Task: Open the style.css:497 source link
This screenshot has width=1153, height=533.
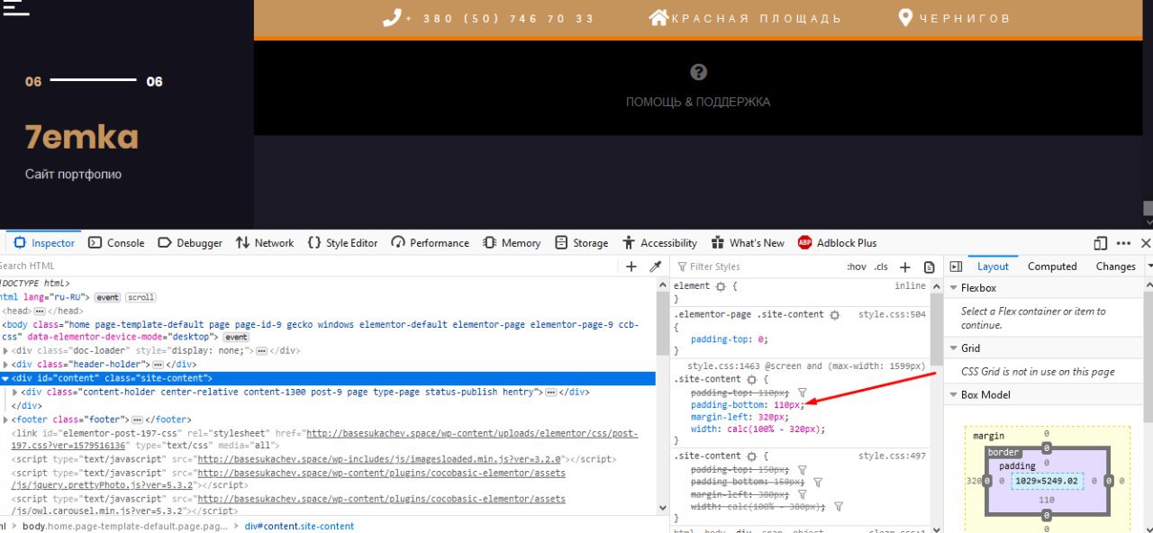Action: [x=892, y=456]
